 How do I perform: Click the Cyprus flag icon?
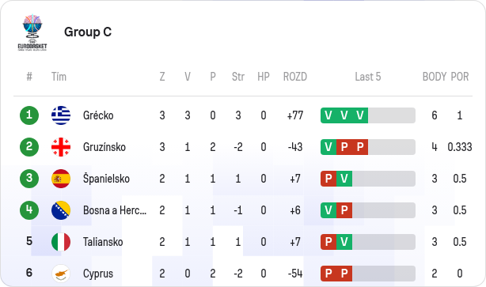[x=61, y=274]
